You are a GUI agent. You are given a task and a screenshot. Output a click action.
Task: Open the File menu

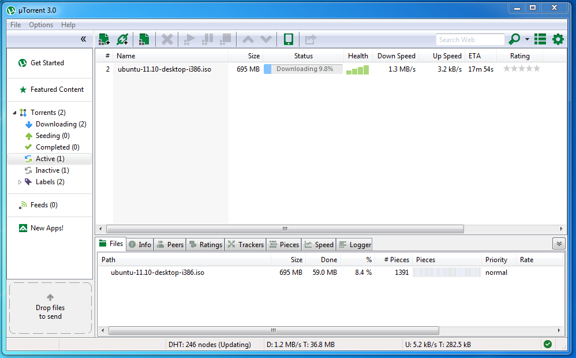coord(16,25)
